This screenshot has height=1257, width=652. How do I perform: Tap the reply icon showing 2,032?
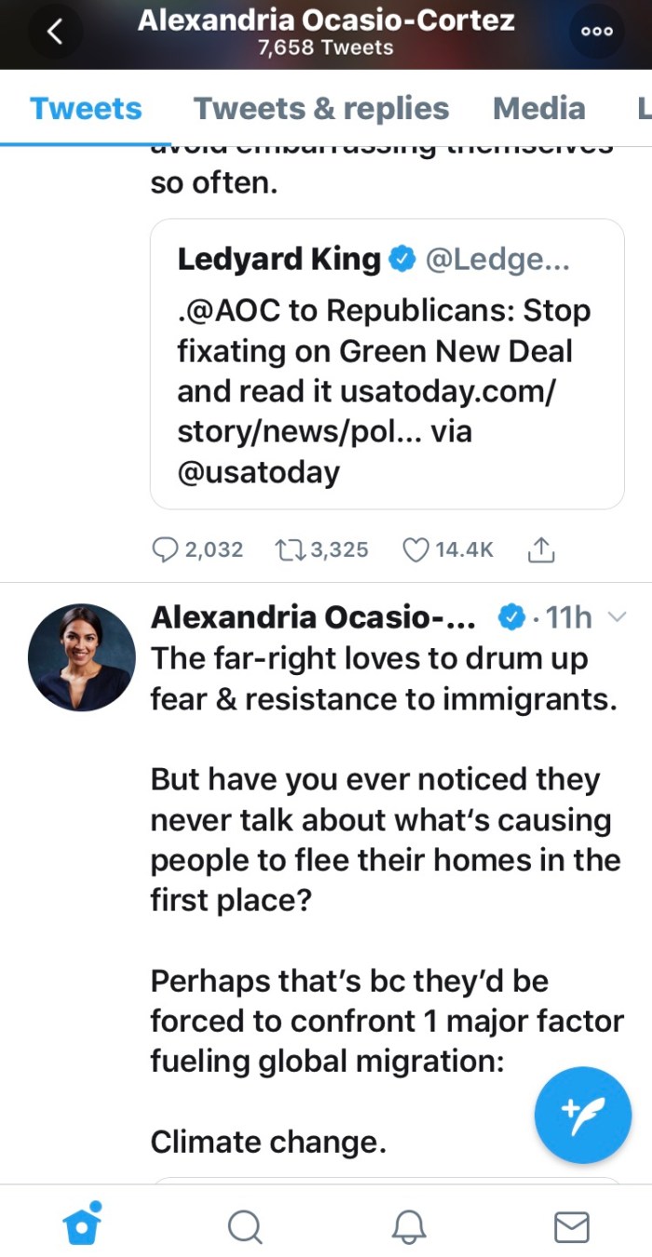[164, 550]
